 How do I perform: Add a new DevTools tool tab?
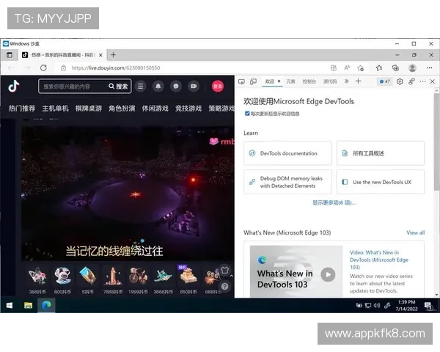point(358,81)
